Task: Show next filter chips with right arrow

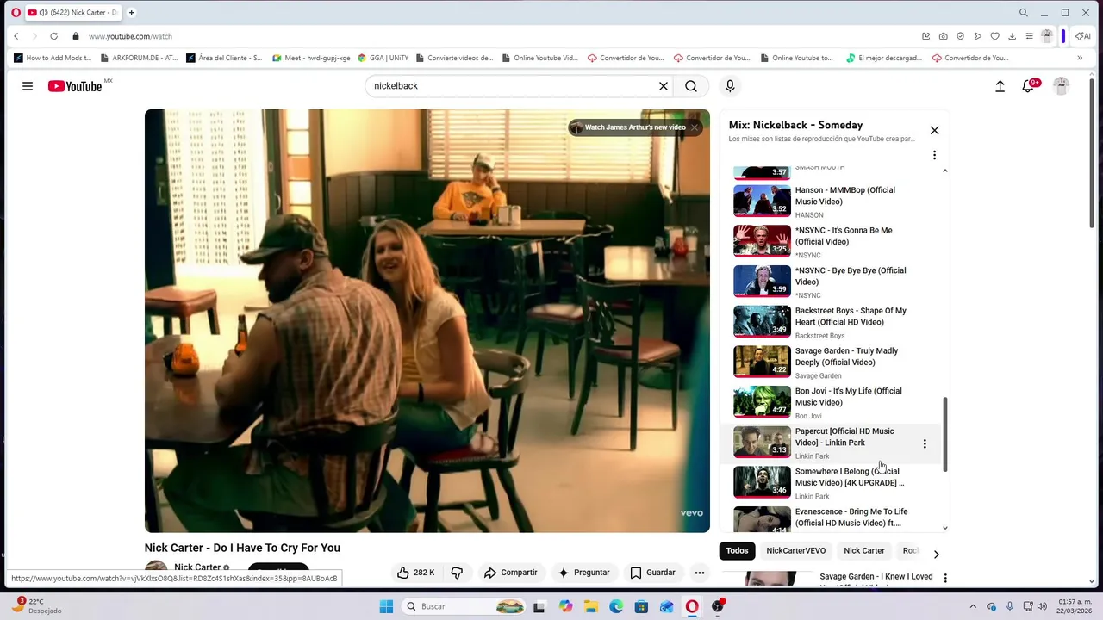Action: point(936,554)
